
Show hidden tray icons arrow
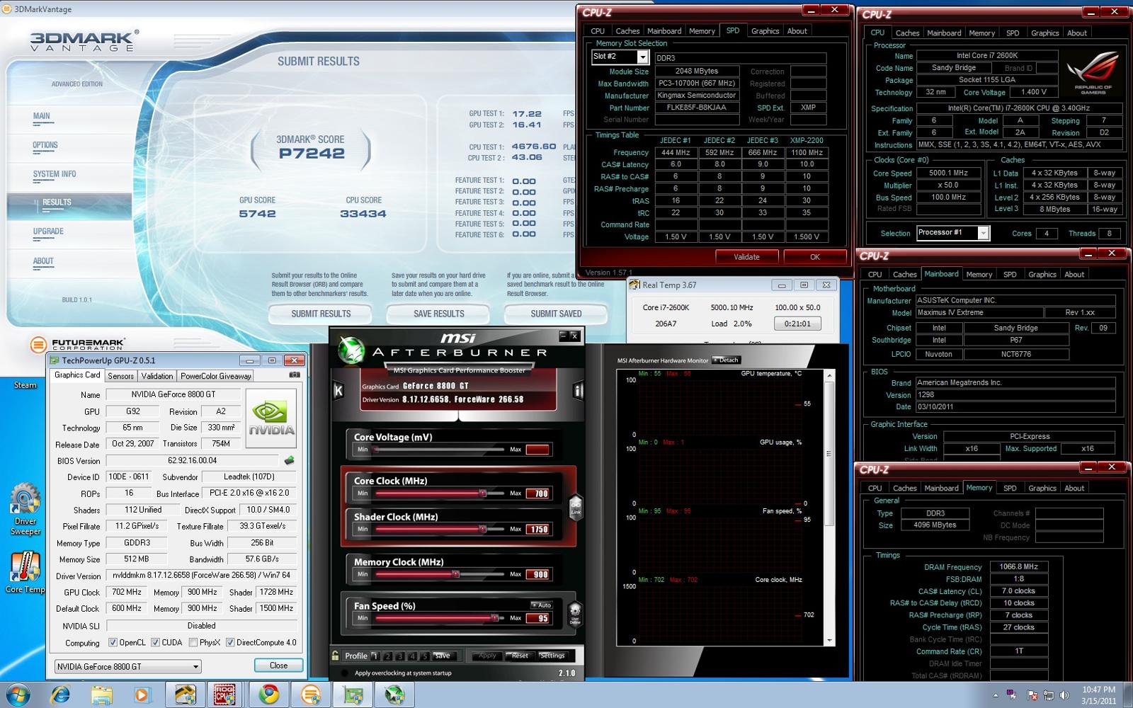point(995,695)
